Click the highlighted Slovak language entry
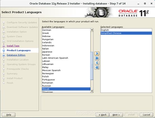This screenshot has height=118, width=155. coord(66,89)
